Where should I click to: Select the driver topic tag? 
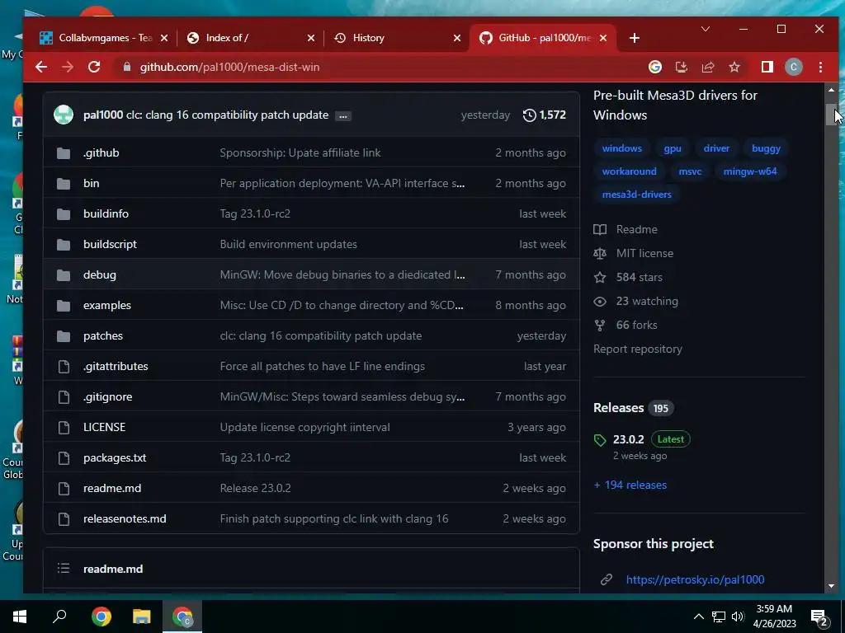[716, 148]
